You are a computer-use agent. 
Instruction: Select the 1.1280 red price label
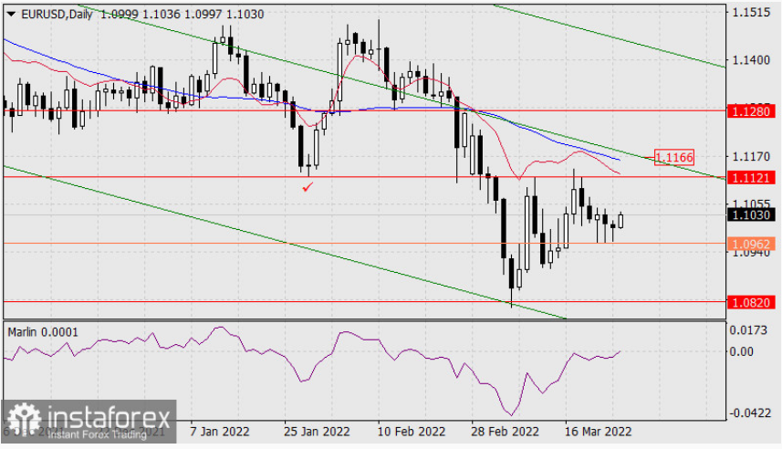click(751, 111)
